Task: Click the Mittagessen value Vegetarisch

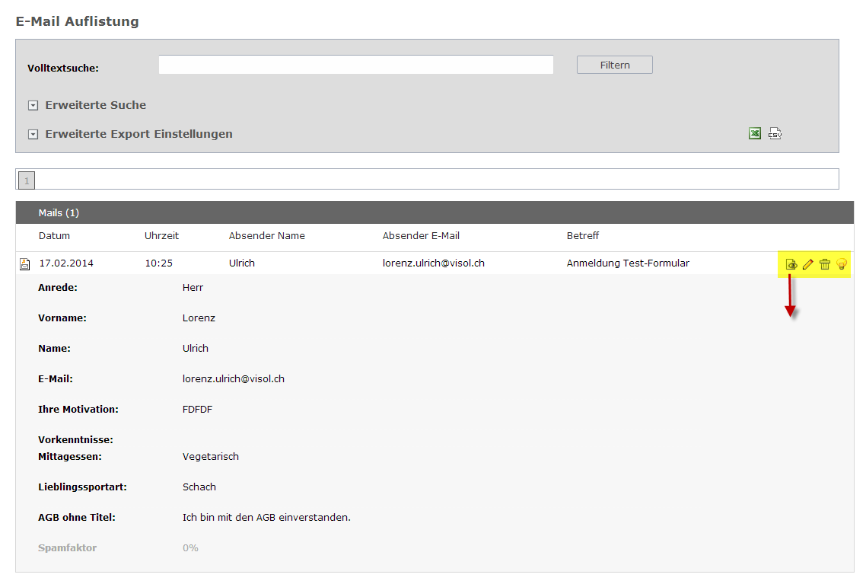Action: click(x=211, y=456)
